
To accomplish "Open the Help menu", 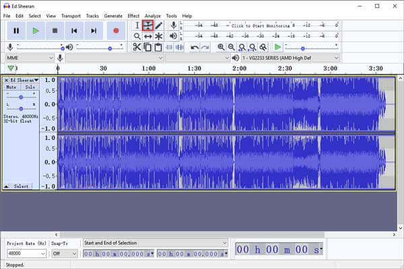I will pos(187,16).
